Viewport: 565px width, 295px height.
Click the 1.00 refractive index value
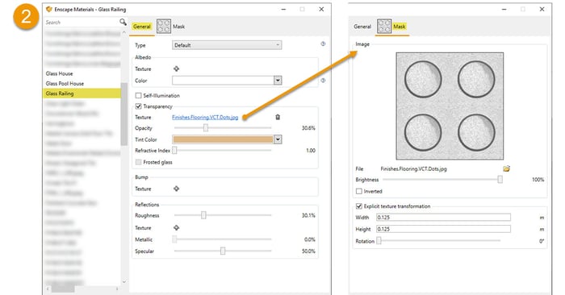click(311, 151)
